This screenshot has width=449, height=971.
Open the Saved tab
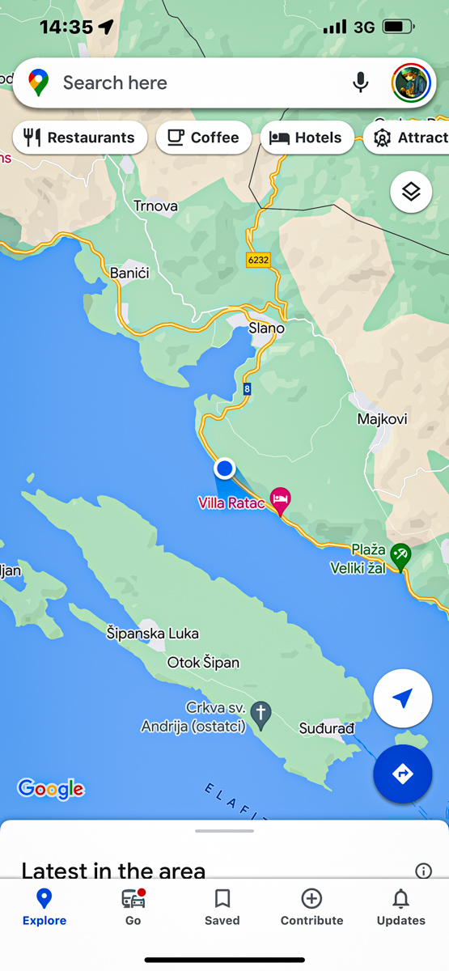222,907
